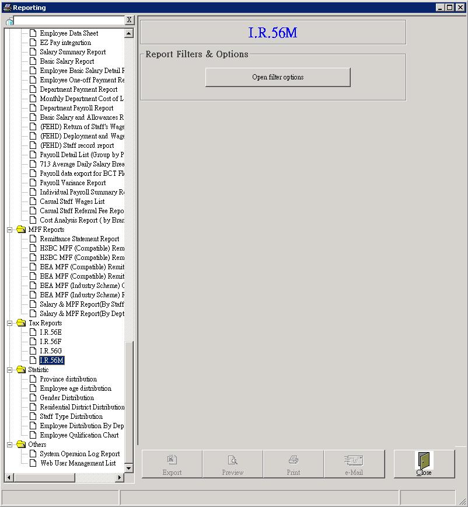Click the Statistic folder icon
Image resolution: width=468 pixels, height=507 pixels.
point(21,370)
